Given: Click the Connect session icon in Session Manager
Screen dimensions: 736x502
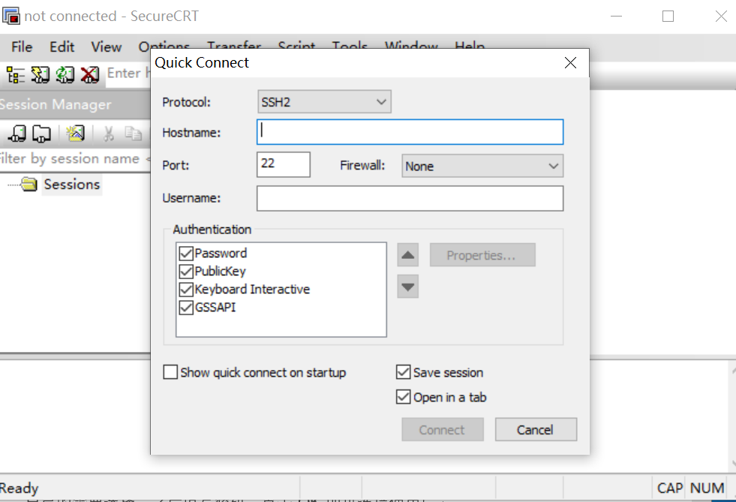Looking at the screenshot, I should [17, 134].
